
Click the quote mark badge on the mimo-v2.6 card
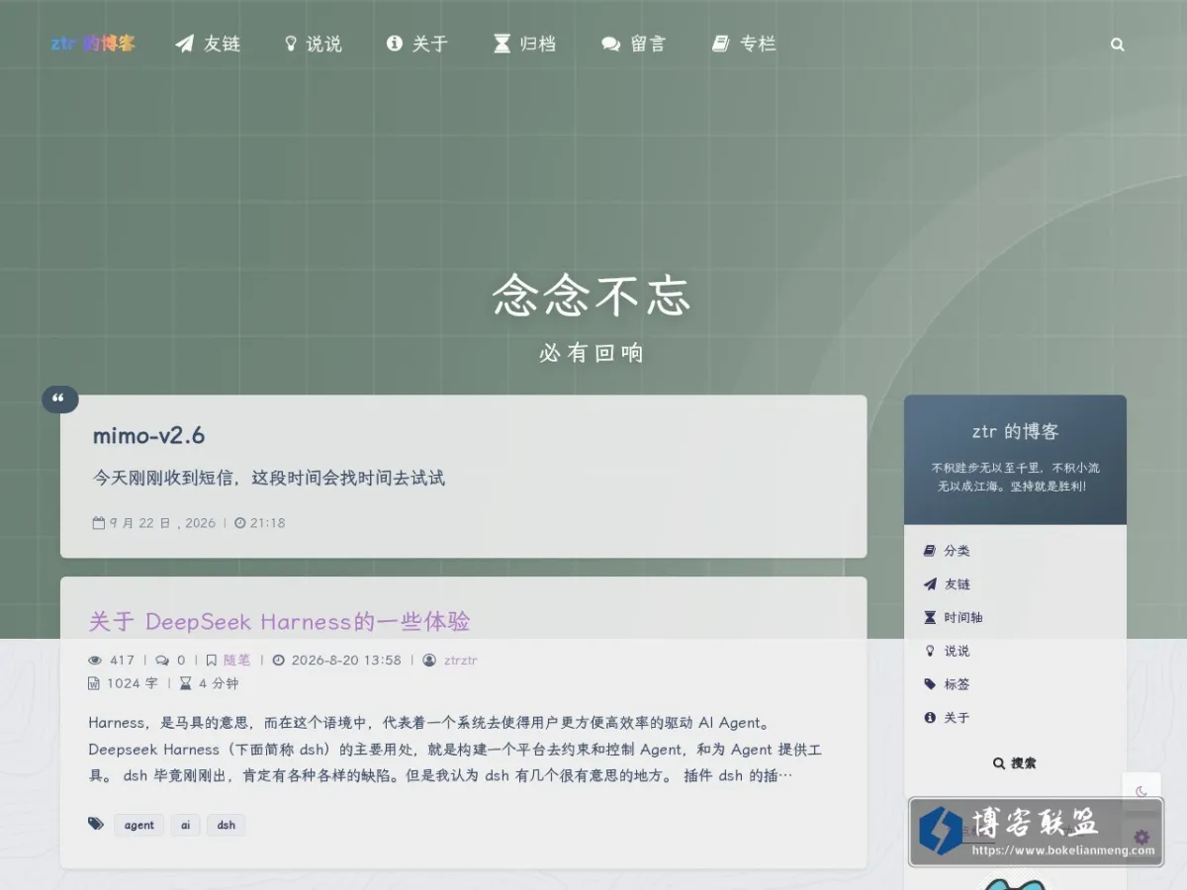pos(59,400)
